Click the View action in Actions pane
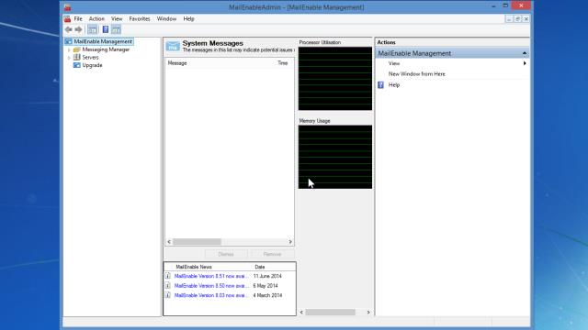Image resolution: width=588 pixels, height=330 pixels. (394, 63)
